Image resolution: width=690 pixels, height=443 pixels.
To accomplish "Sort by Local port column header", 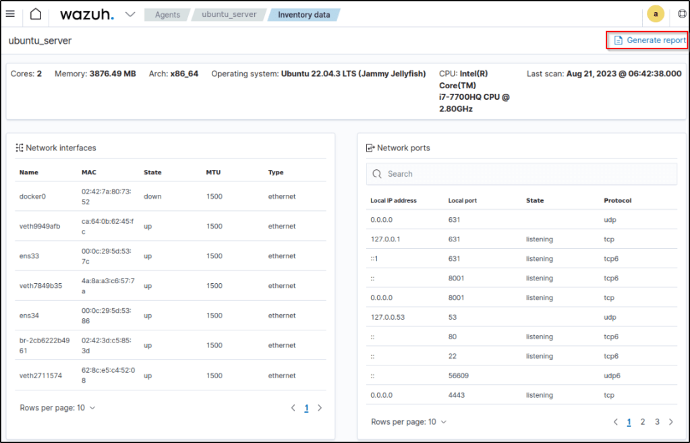I will (463, 200).
